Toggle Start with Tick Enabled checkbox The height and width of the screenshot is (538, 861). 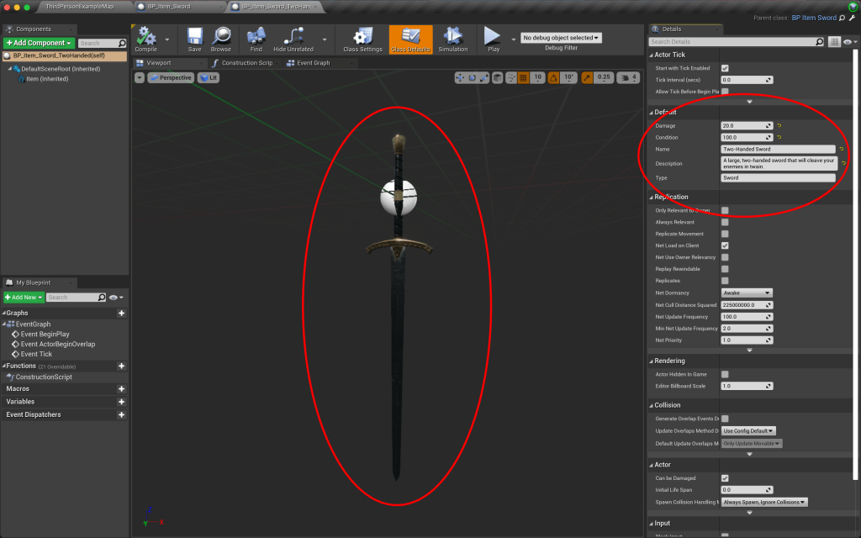pyautogui.click(x=725, y=68)
